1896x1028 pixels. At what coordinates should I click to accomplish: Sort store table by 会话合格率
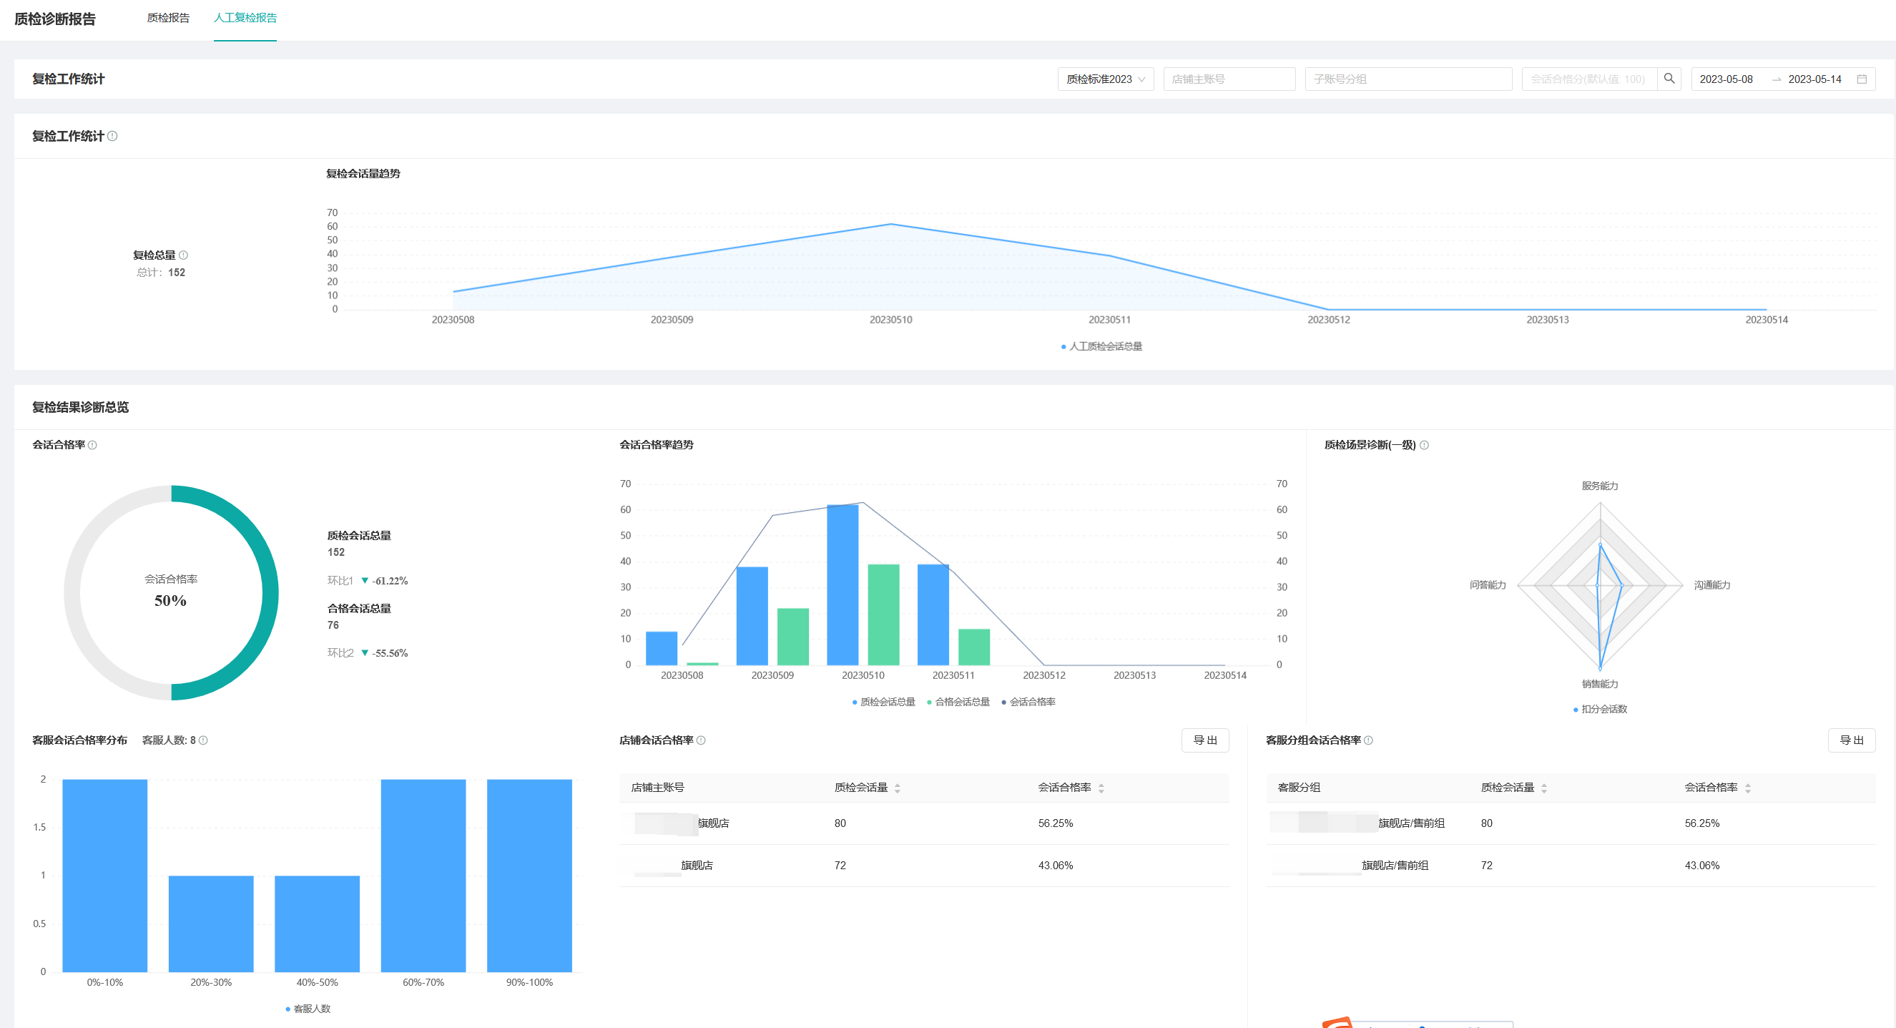point(1101,788)
